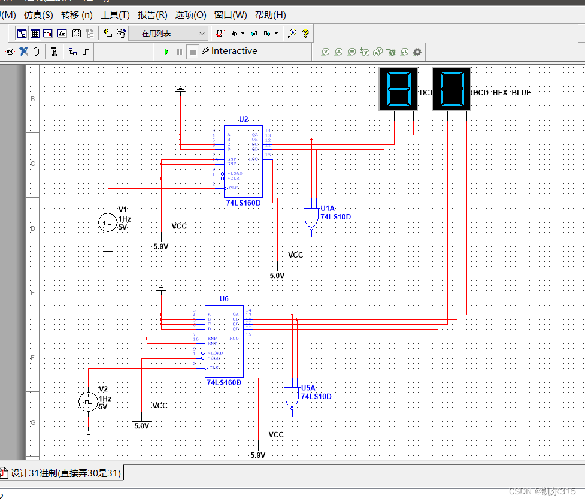Click the Forward annotate to Ultiboard icon

point(267,33)
